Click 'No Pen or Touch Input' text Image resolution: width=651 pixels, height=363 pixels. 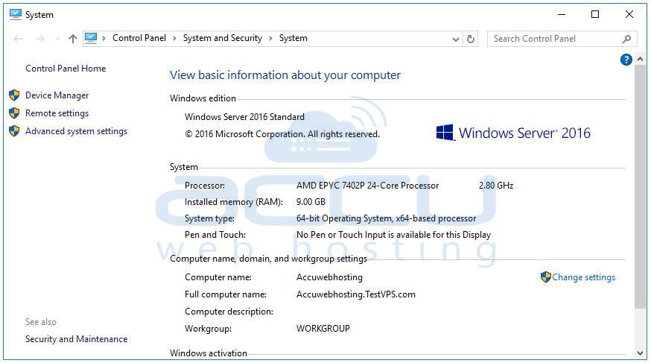tap(393, 235)
